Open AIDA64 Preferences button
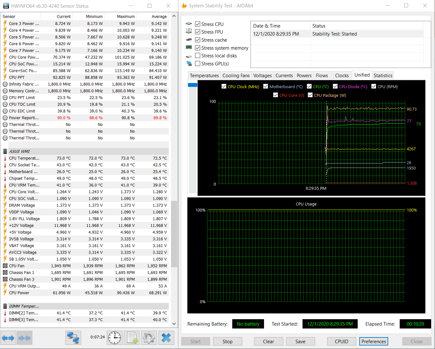The image size is (435, 349). (x=374, y=341)
